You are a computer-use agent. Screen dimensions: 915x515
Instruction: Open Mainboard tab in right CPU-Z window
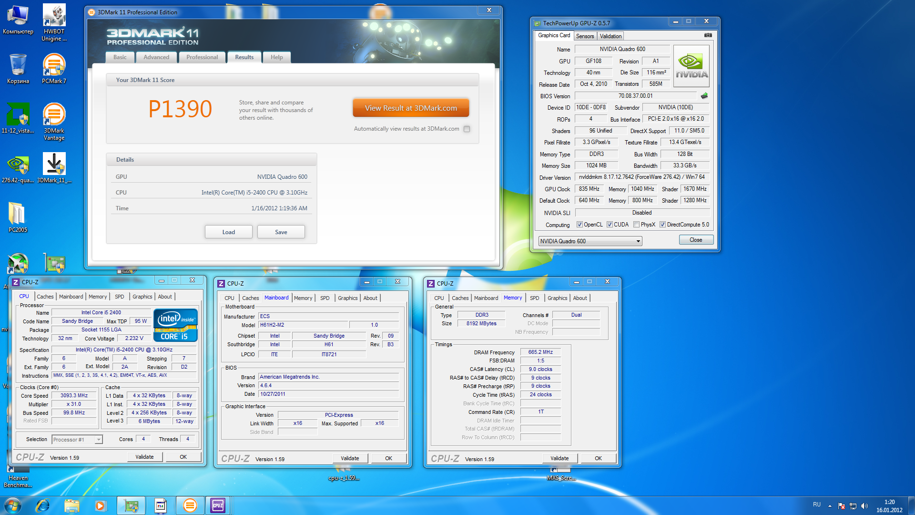click(486, 298)
